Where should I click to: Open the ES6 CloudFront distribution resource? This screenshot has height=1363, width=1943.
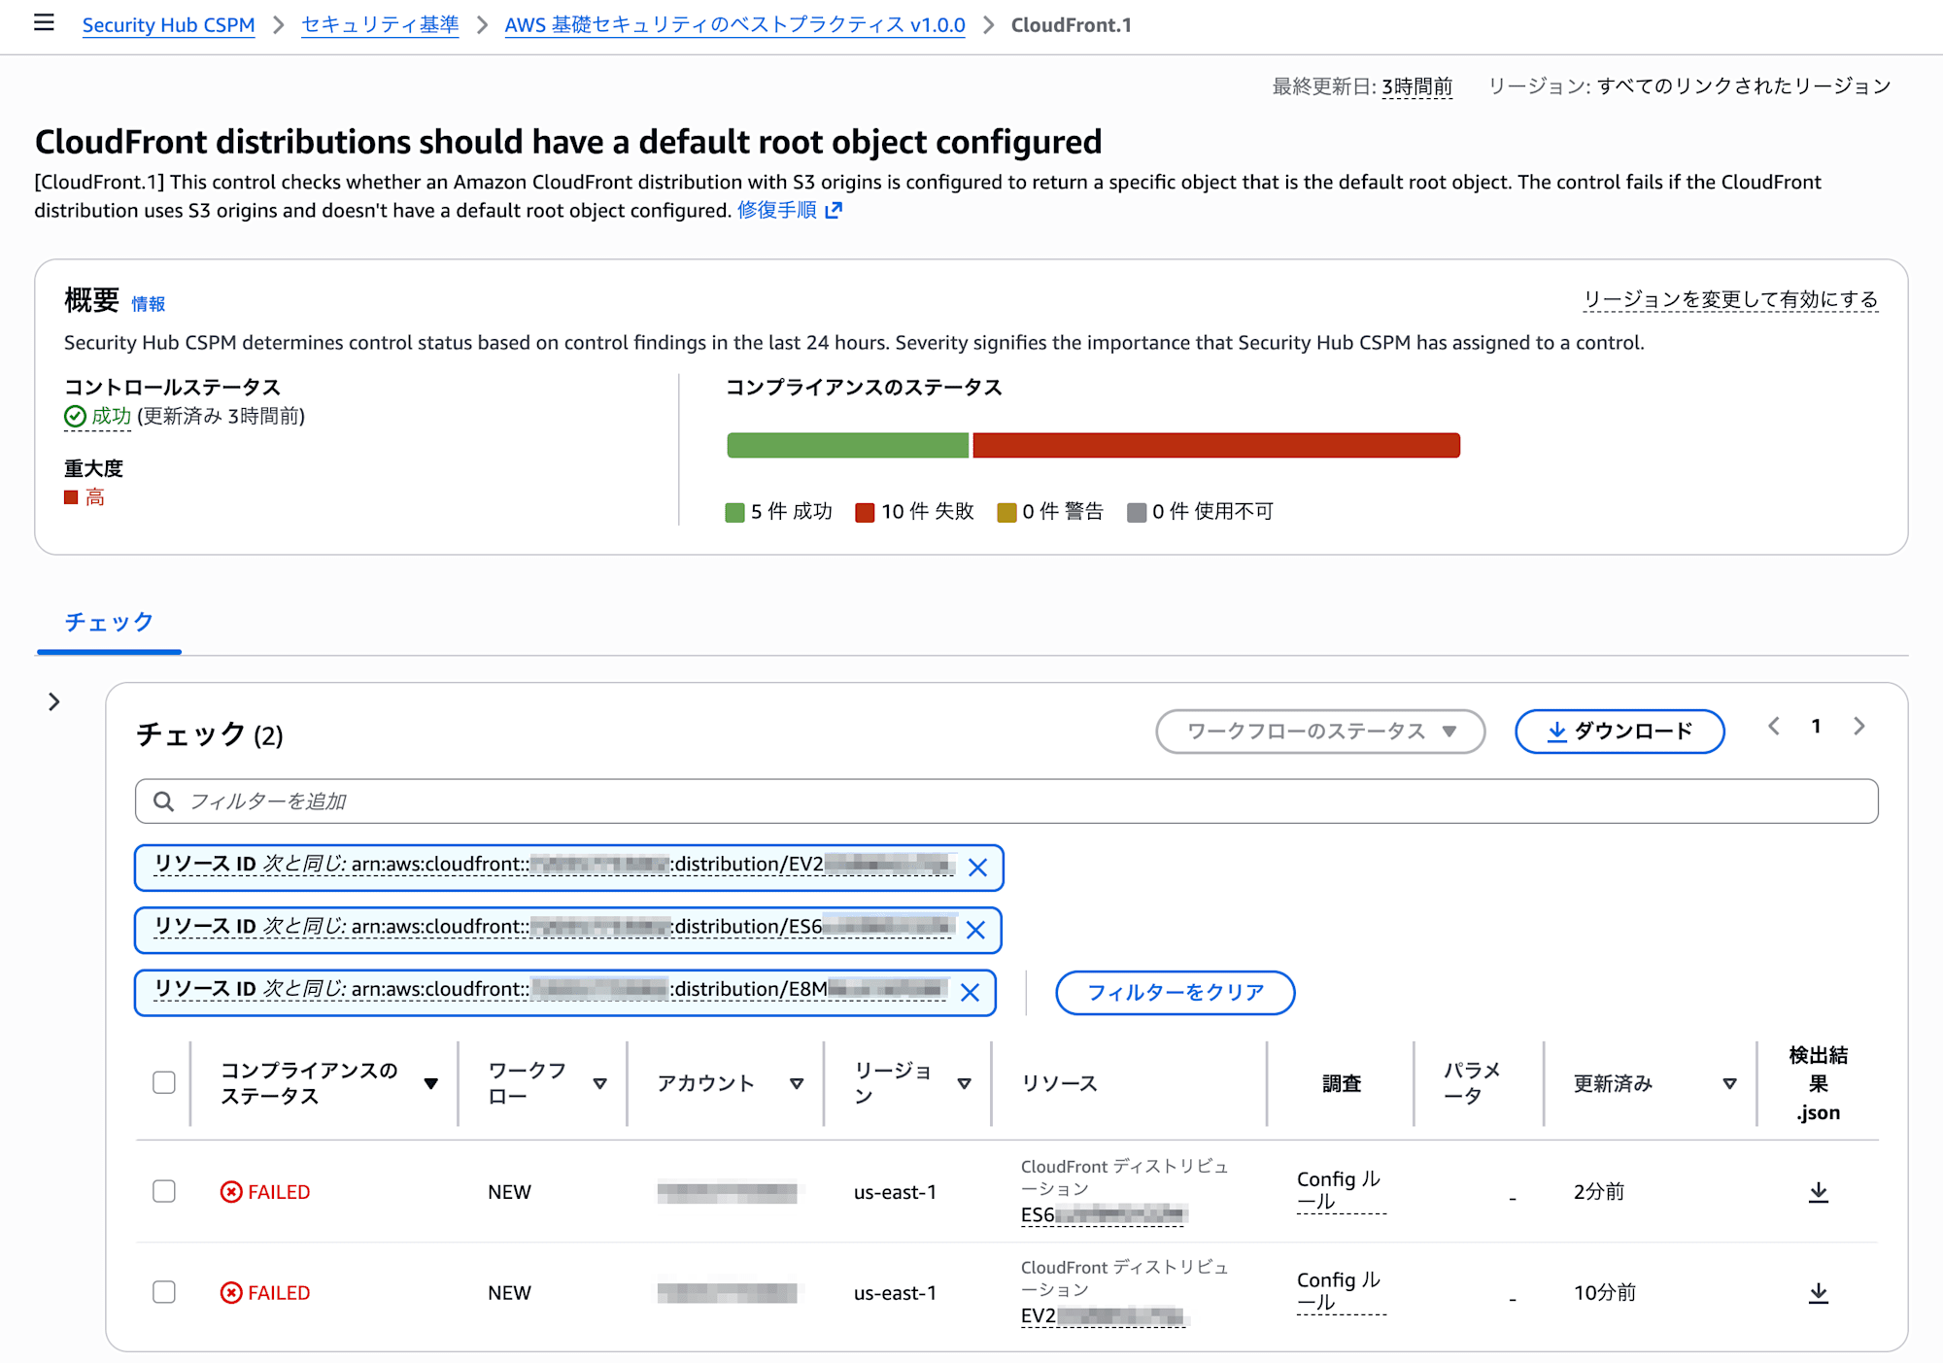[x=1103, y=1215]
